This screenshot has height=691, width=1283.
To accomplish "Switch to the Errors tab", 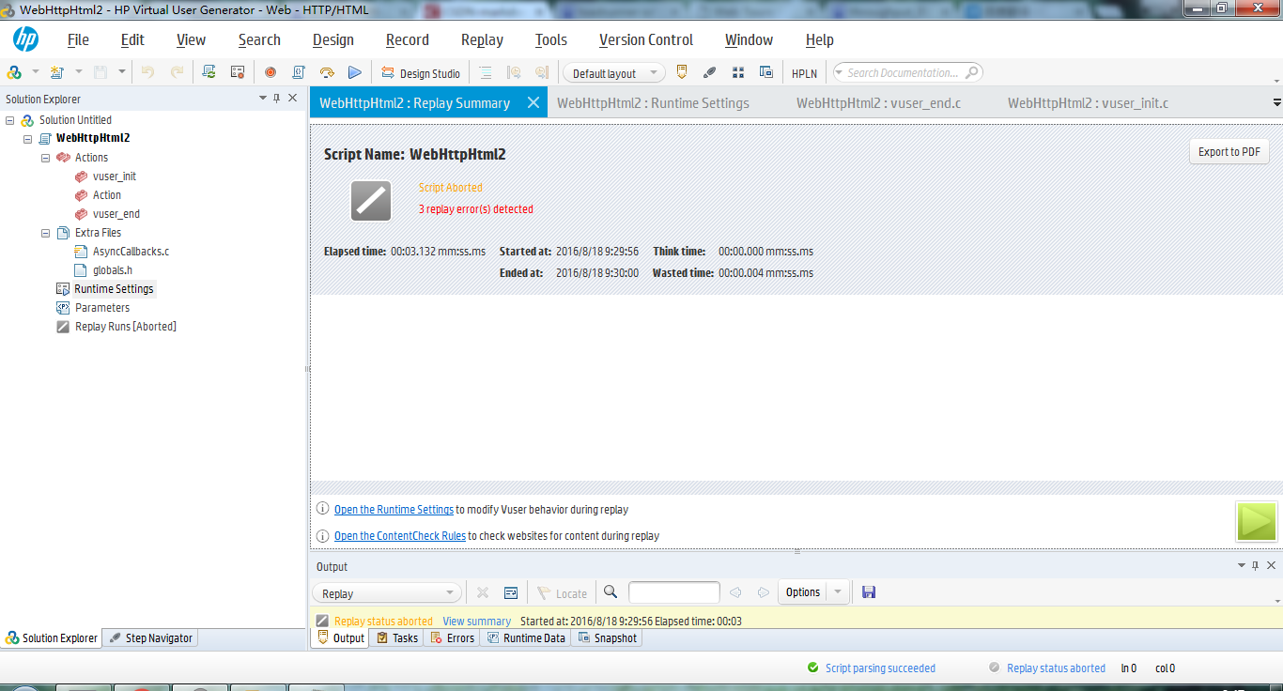I will click(x=452, y=637).
